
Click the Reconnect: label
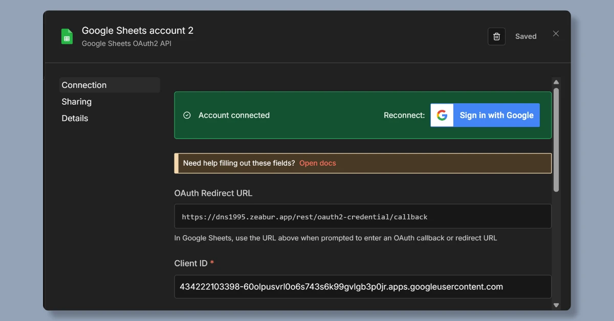point(404,115)
